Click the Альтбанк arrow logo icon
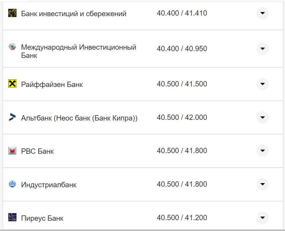The image size is (285, 231). click(12, 117)
